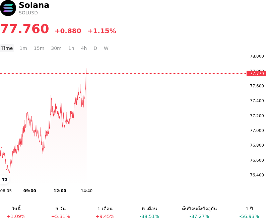Open the TradingView logo badge
The height and width of the screenshot is (223, 268).
point(4,179)
